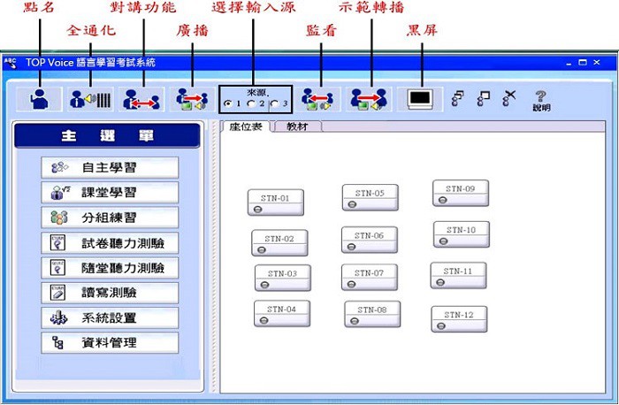Open 課堂學習 from main menu

[x=110, y=192]
